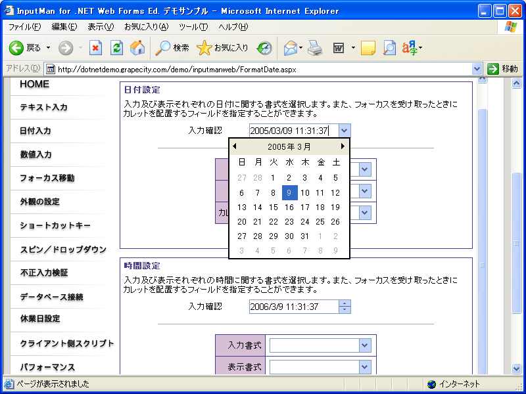Refresh the page with the reload icon
This screenshot has height=394, width=526.
[116, 48]
